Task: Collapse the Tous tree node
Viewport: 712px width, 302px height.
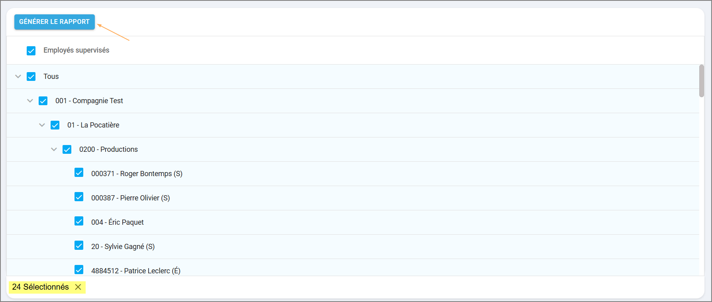Action: 18,76
